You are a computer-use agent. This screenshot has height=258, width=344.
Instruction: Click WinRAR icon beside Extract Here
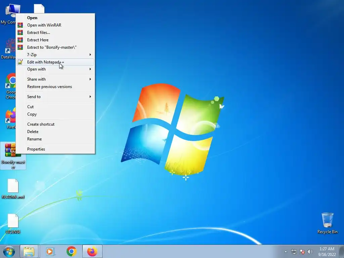[20, 40]
